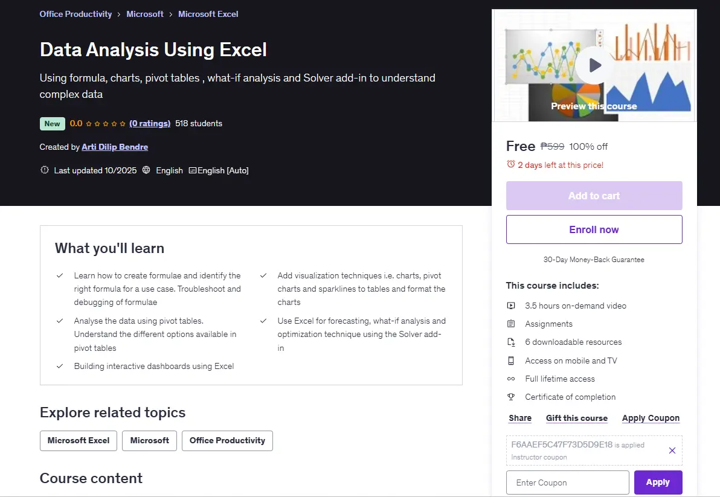The width and height of the screenshot is (720, 497).
Task: Click the '518 students' text
Action: [x=199, y=123]
